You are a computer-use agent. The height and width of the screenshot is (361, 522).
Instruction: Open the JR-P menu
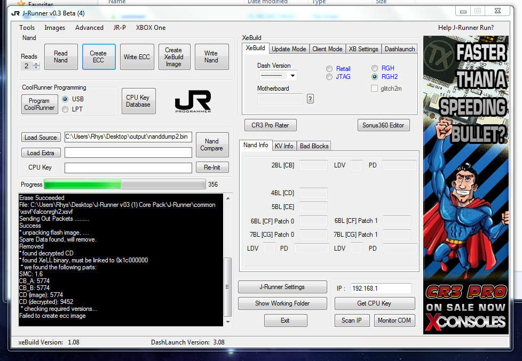click(x=120, y=28)
